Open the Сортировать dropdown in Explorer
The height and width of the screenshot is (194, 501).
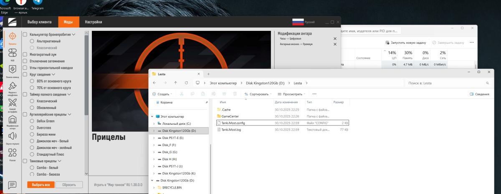(x=258, y=94)
